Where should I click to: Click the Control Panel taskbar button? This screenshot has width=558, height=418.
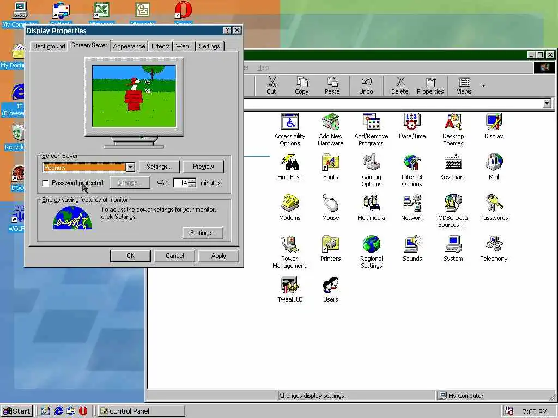[142, 411]
